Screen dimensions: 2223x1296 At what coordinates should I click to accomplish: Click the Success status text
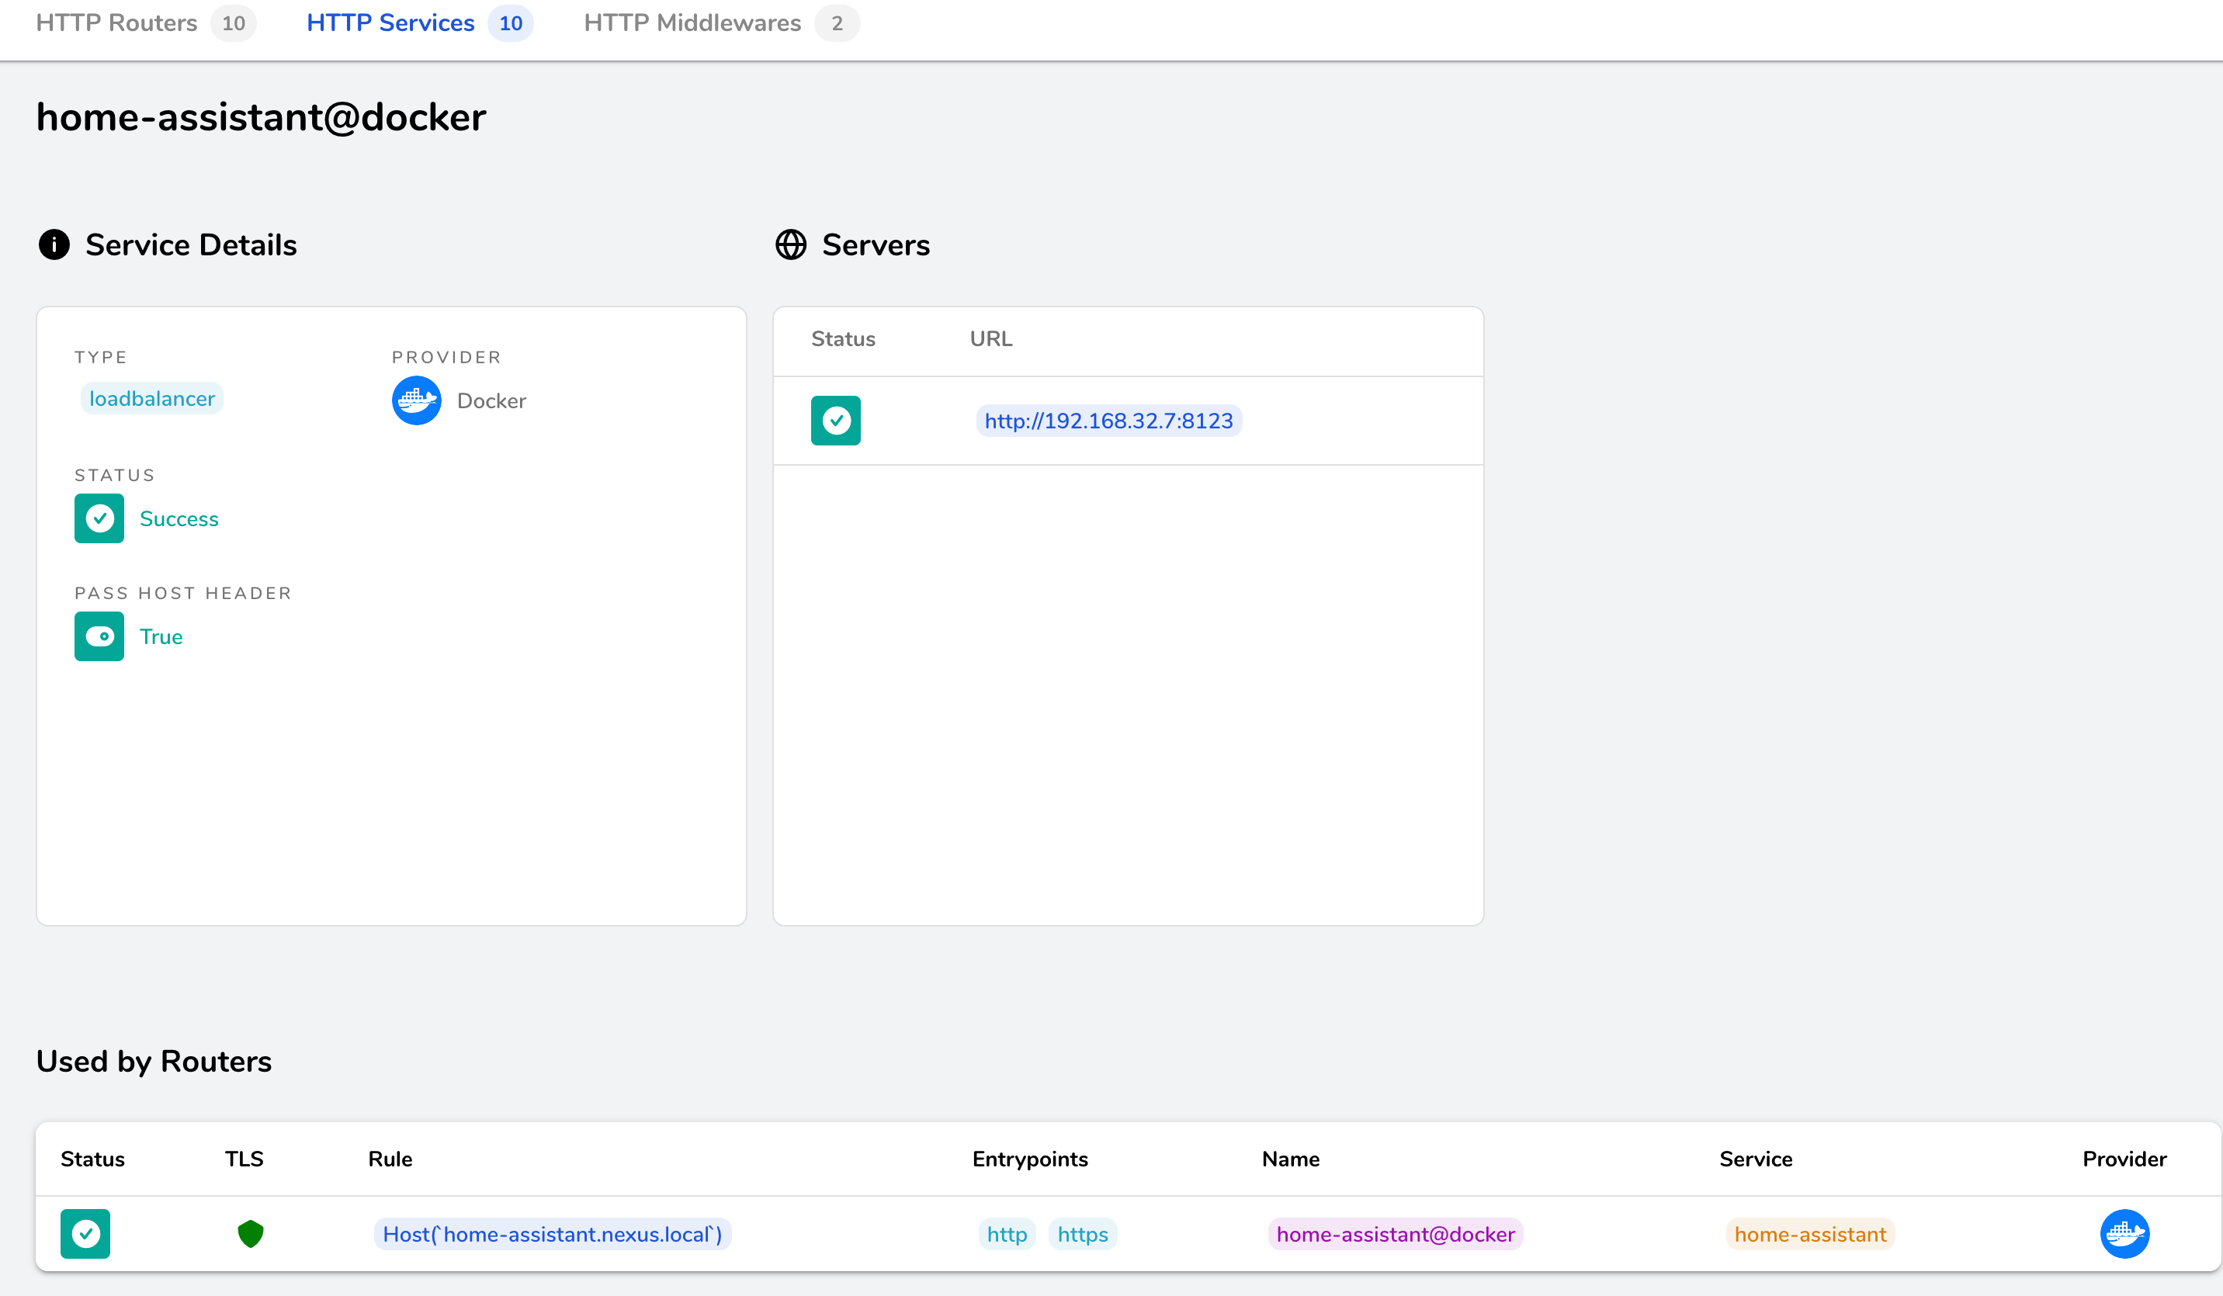click(x=179, y=518)
